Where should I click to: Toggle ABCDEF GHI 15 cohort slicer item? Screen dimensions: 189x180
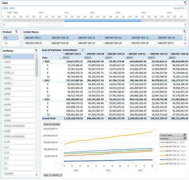click(36, 43)
